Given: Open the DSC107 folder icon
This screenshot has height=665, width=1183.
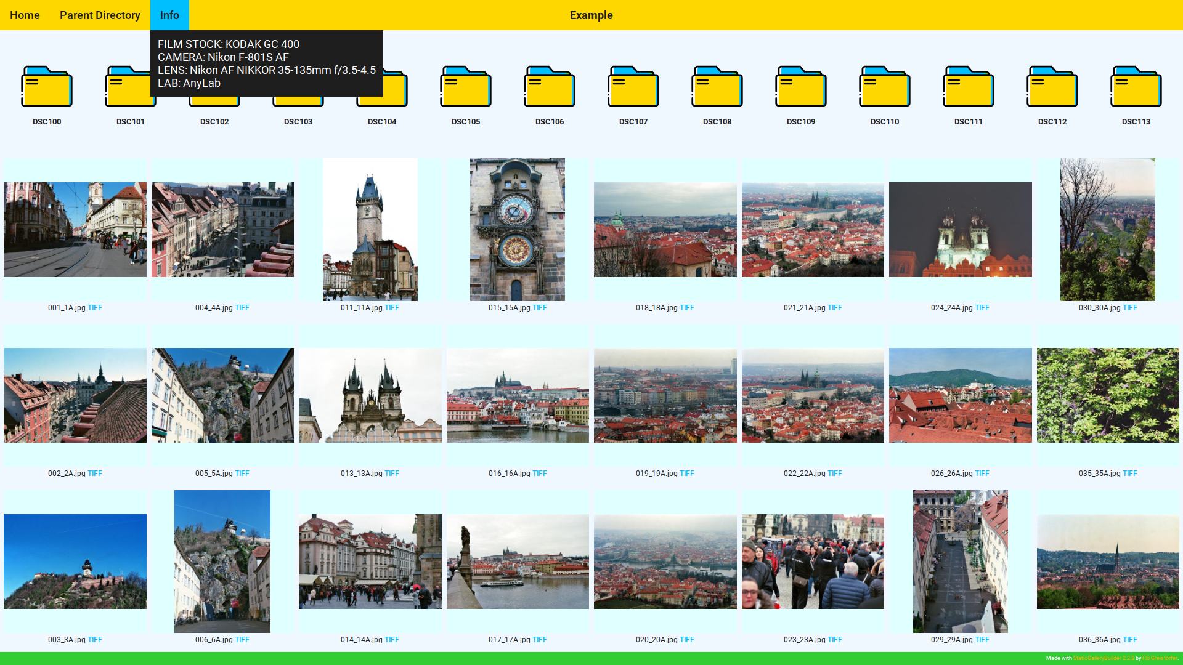Looking at the screenshot, I should [x=633, y=87].
